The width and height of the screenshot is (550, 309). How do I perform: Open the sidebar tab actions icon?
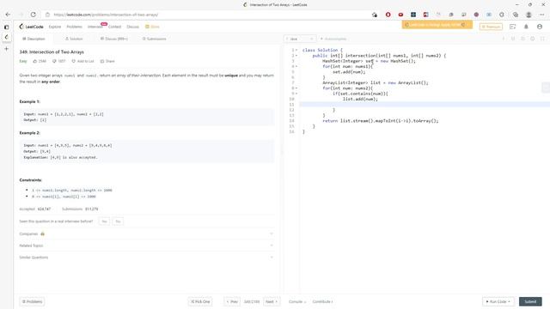[x=6, y=27]
